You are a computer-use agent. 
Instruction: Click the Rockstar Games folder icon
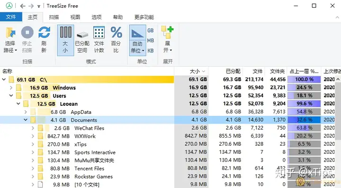click(40, 177)
